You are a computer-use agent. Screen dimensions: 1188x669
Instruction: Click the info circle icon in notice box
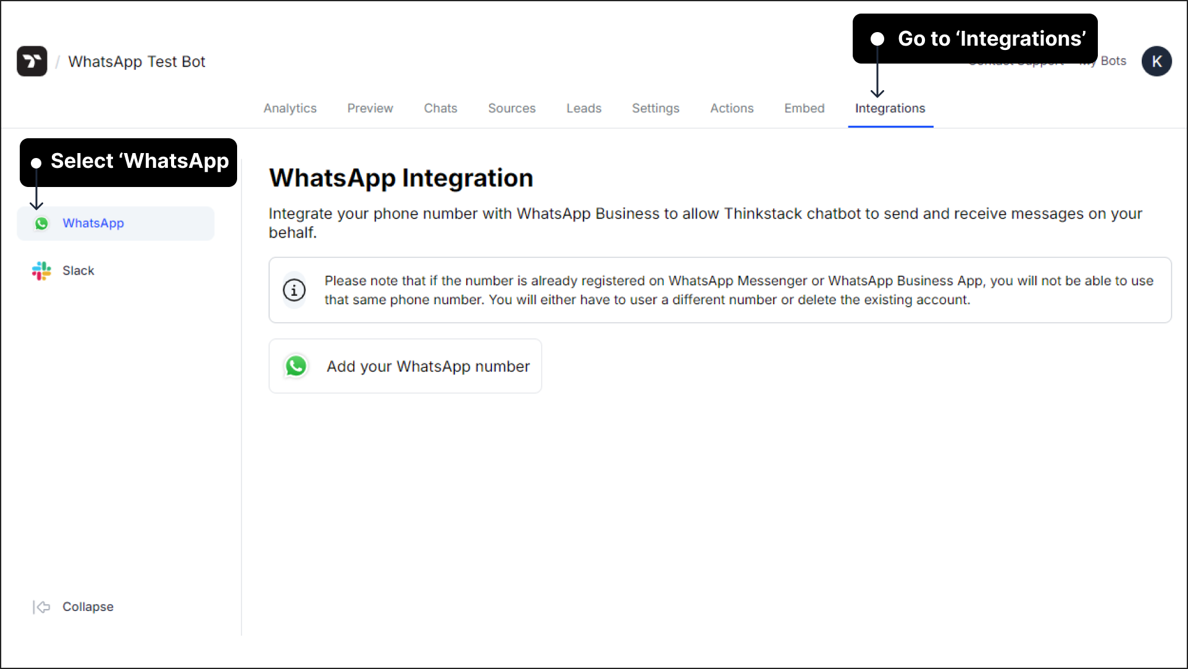293,289
